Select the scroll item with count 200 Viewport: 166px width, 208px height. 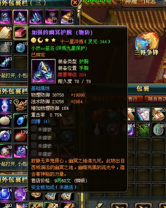click(159, 114)
